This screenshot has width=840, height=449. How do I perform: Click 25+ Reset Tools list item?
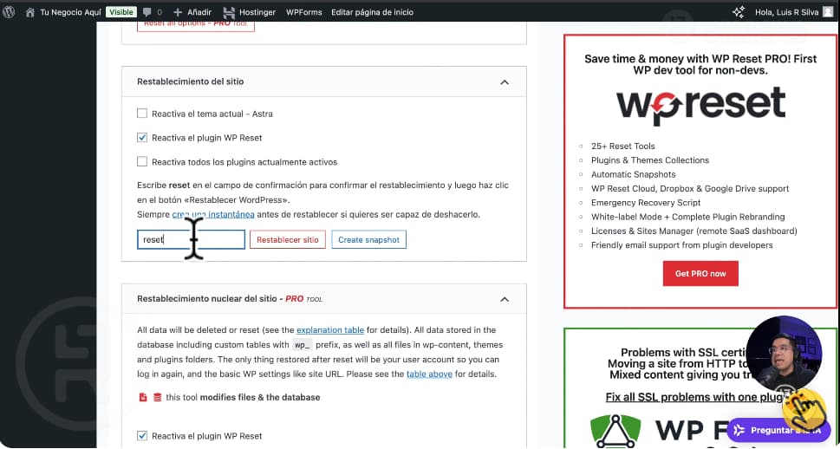623,146
